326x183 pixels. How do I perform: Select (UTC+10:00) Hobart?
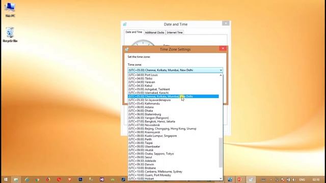point(173,178)
